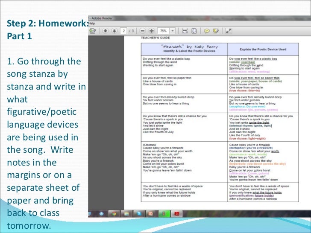Click the orange taskbar icon left of the green one

pyautogui.click(x=151, y=214)
